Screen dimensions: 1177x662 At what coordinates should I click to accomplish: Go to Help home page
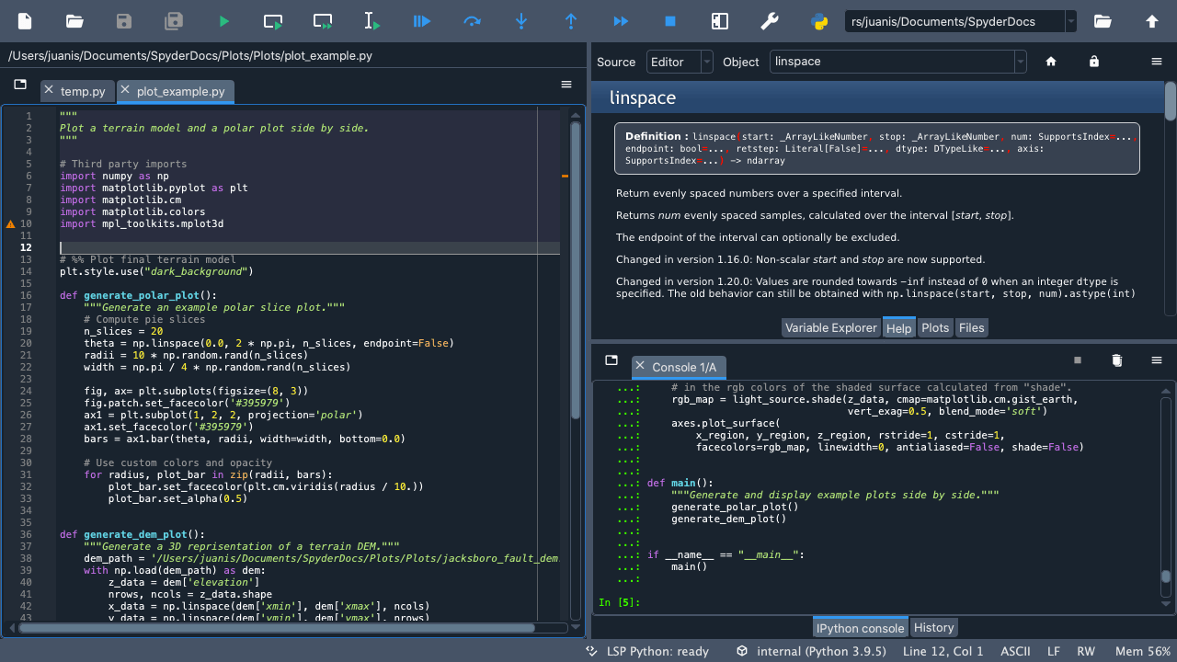point(1051,62)
